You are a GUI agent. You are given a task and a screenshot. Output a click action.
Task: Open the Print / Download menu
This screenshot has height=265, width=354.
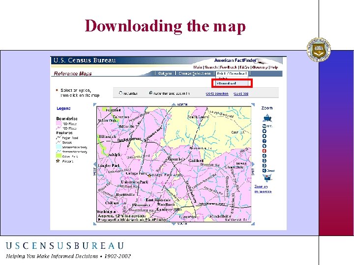[x=232, y=74]
